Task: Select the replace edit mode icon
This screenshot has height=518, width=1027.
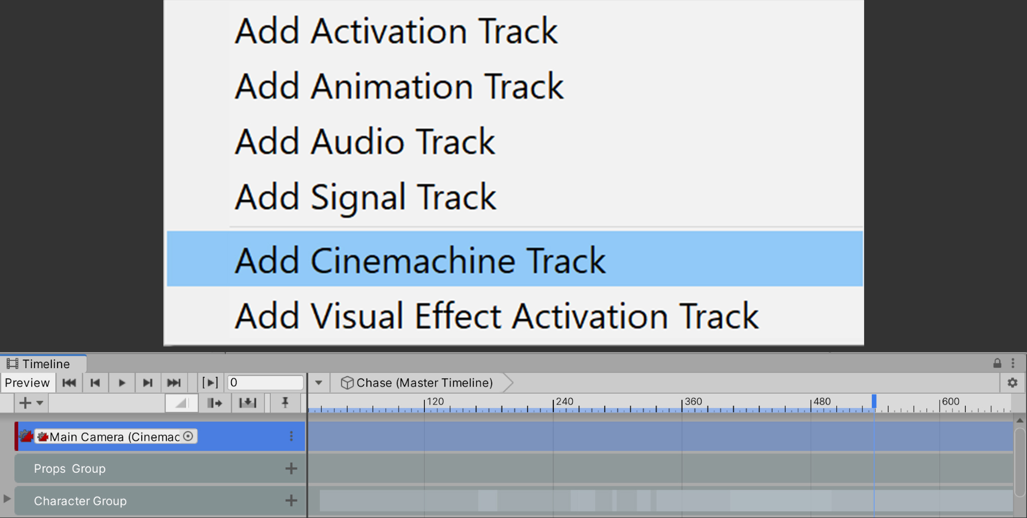Action: tap(248, 403)
